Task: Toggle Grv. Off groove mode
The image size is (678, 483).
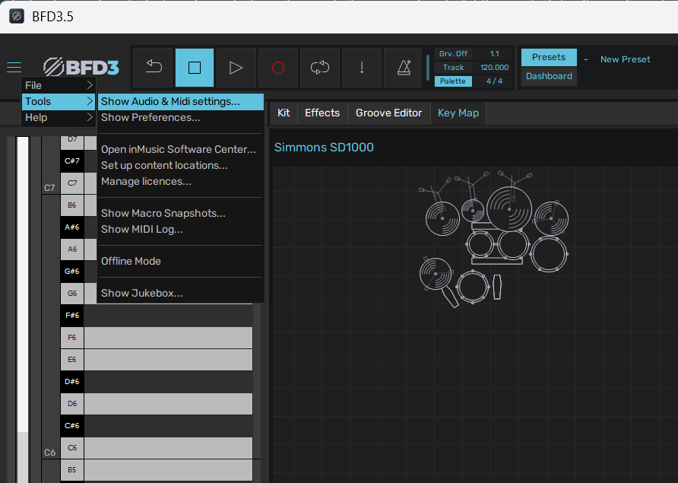Action: pos(453,54)
